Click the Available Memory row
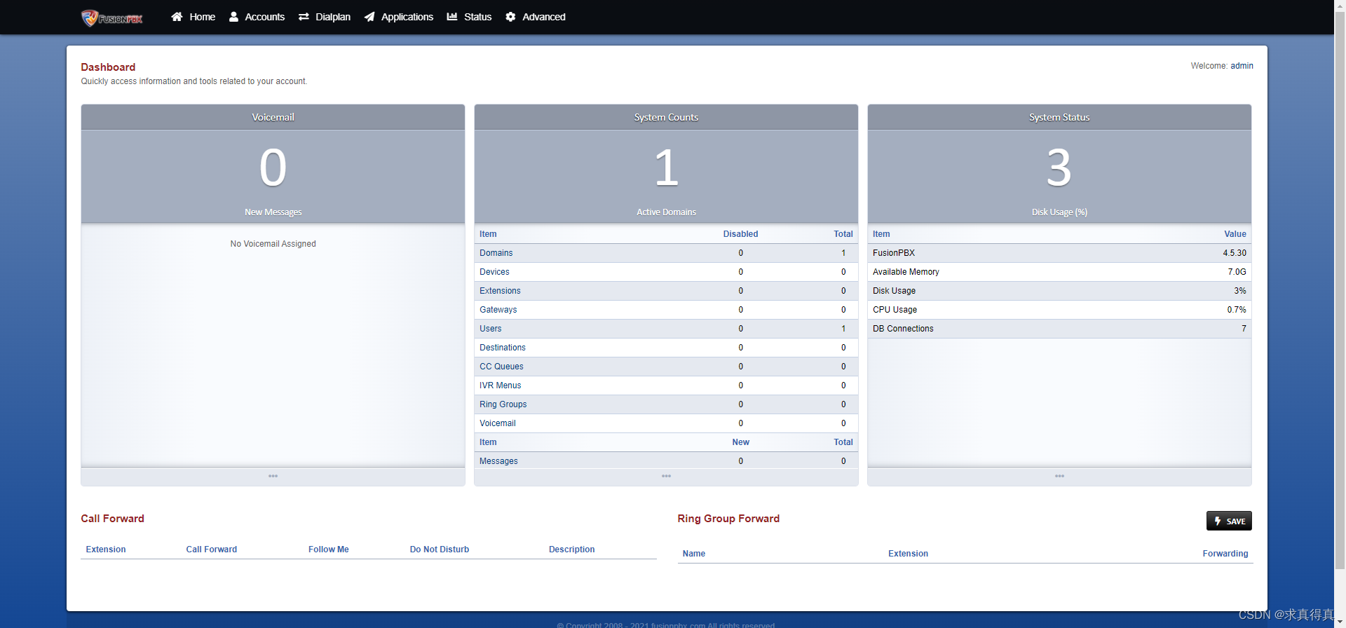Image resolution: width=1346 pixels, height=628 pixels. pyautogui.click(x=1059, y=272)
